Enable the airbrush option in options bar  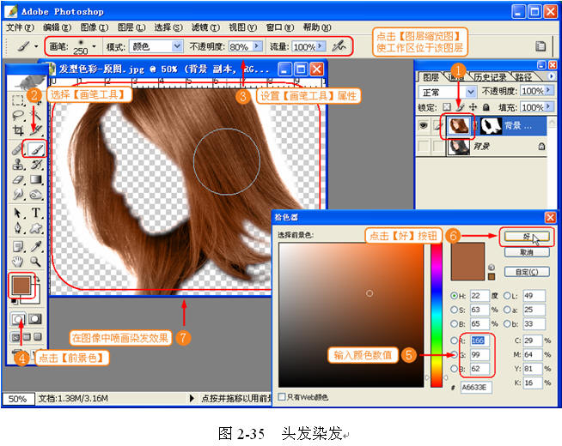click(x=339, y=46)
